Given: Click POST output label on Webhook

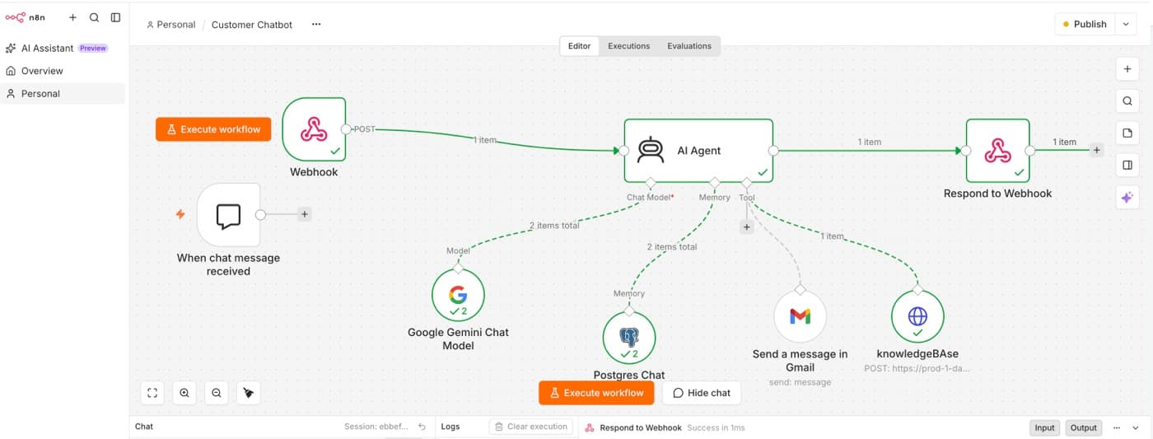Looking at the screenshot, I should coord(364,129).
